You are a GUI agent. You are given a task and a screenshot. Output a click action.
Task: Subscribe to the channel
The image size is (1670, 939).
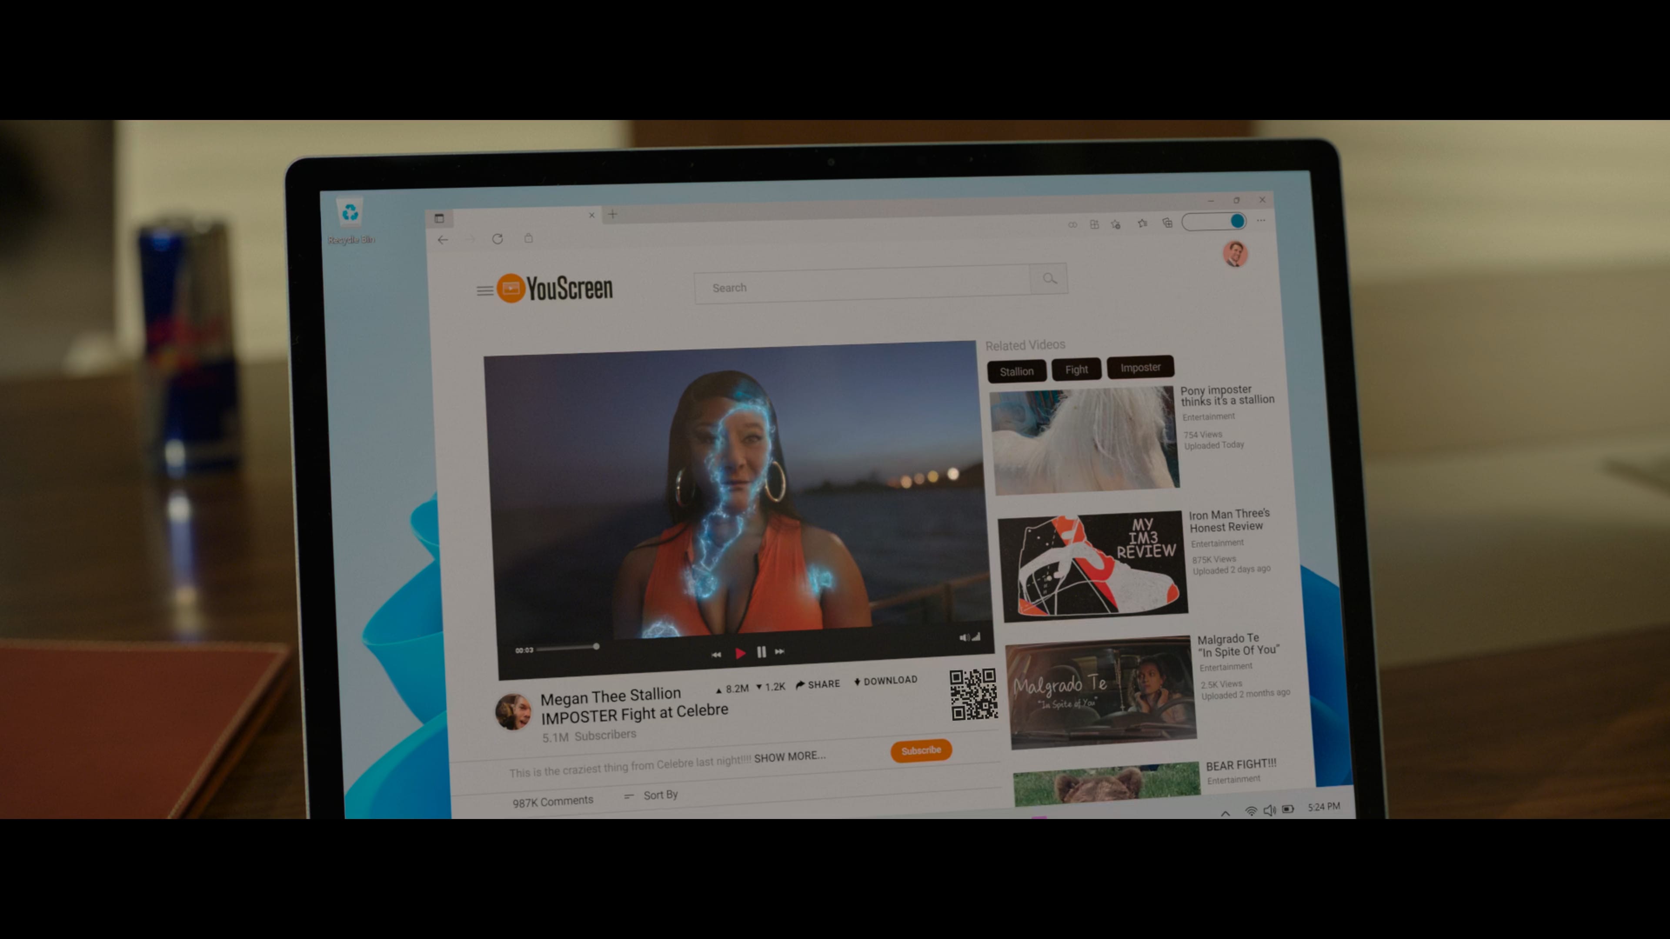[x=921, y=750]
